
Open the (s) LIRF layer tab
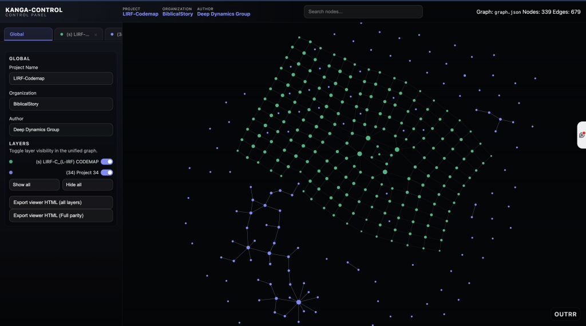click(78, 34)
